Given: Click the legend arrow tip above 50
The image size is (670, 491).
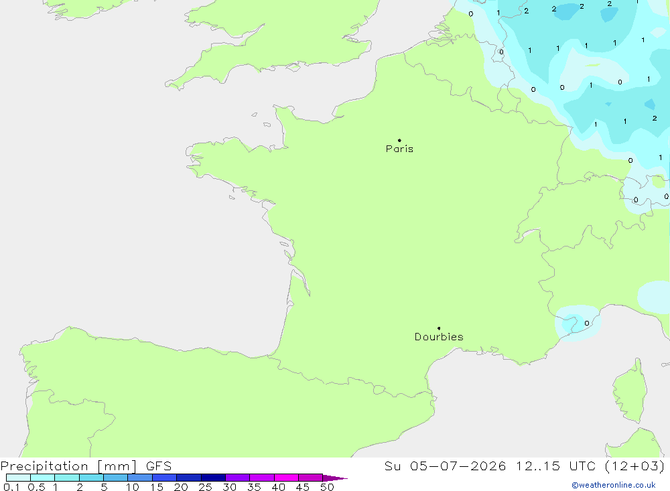Looking at the screenshot, I should click(336, 478).
